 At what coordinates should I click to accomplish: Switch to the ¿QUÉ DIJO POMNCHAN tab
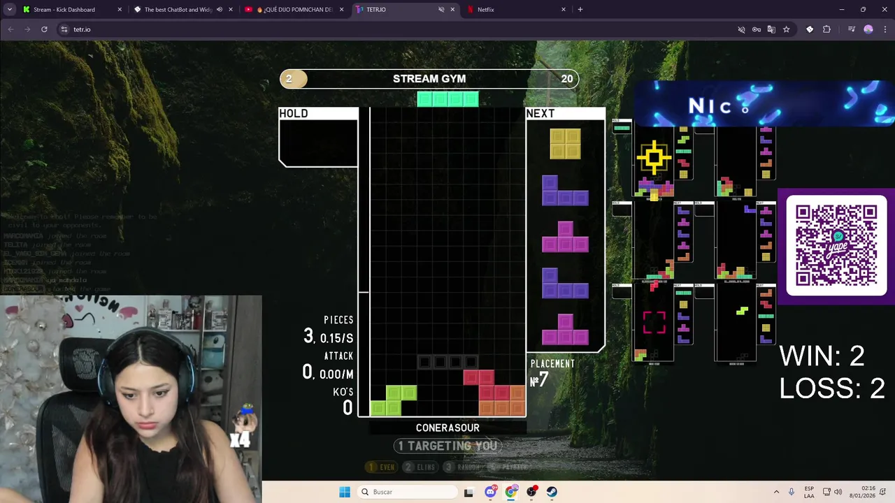(x=294, y=10)
